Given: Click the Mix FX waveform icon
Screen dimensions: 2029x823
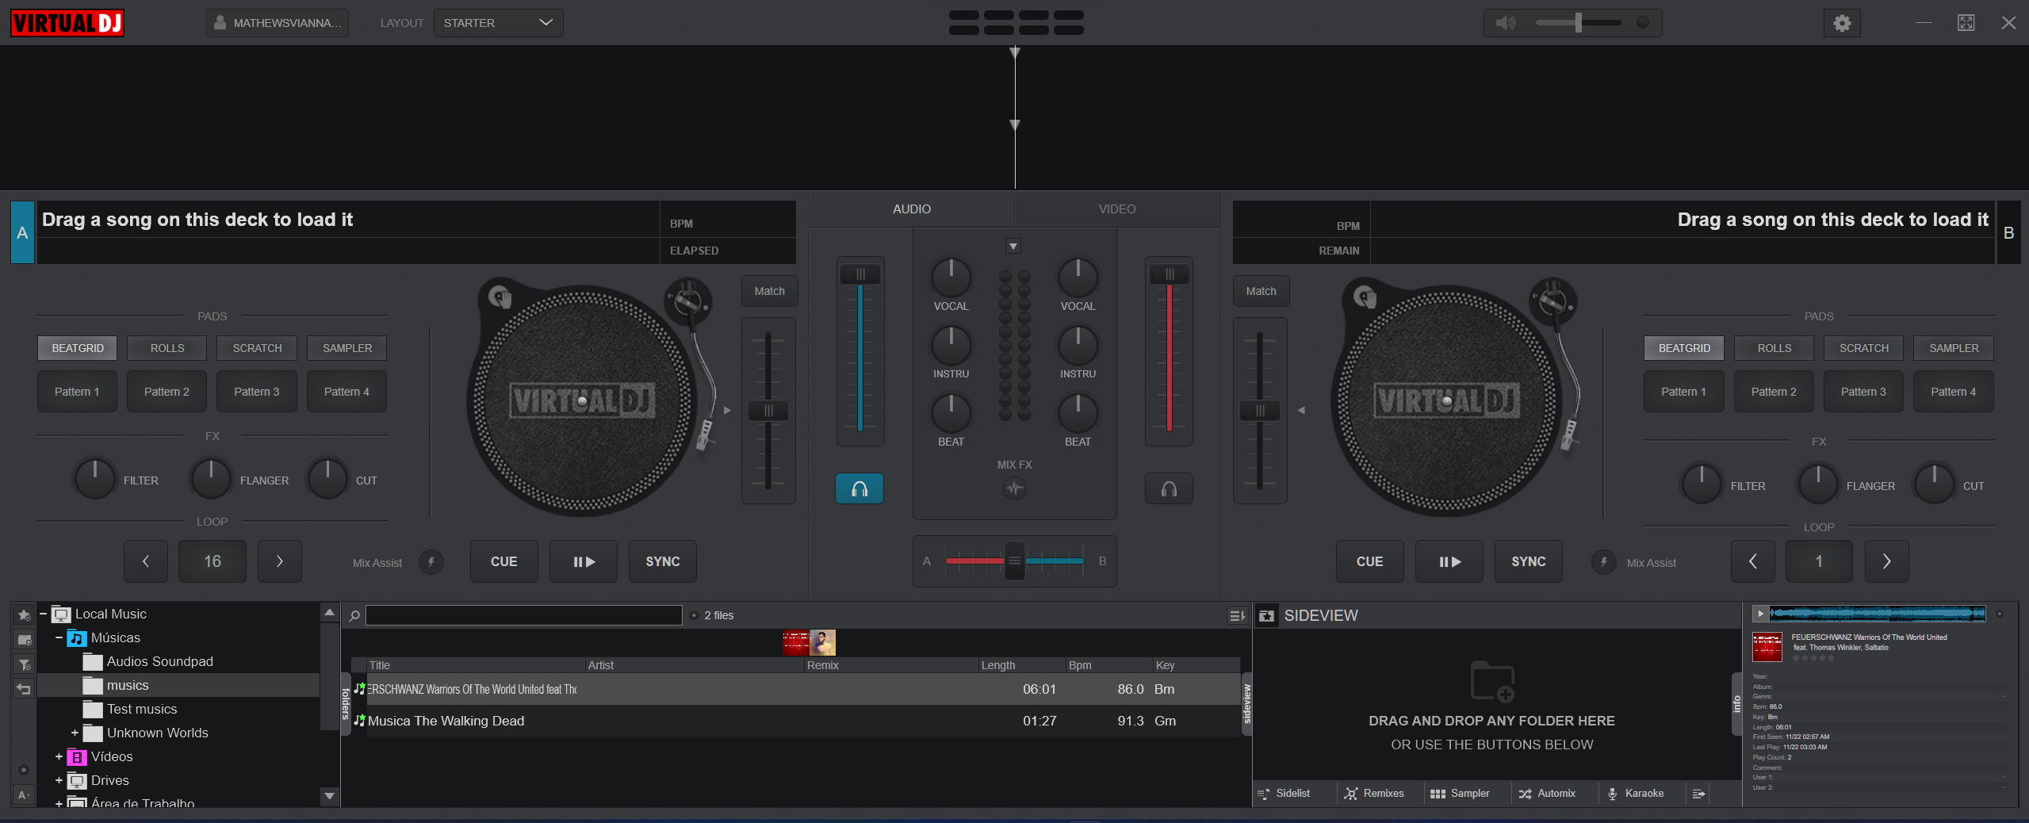Looking at the screenshot, I should click(x=1014, y=488).
